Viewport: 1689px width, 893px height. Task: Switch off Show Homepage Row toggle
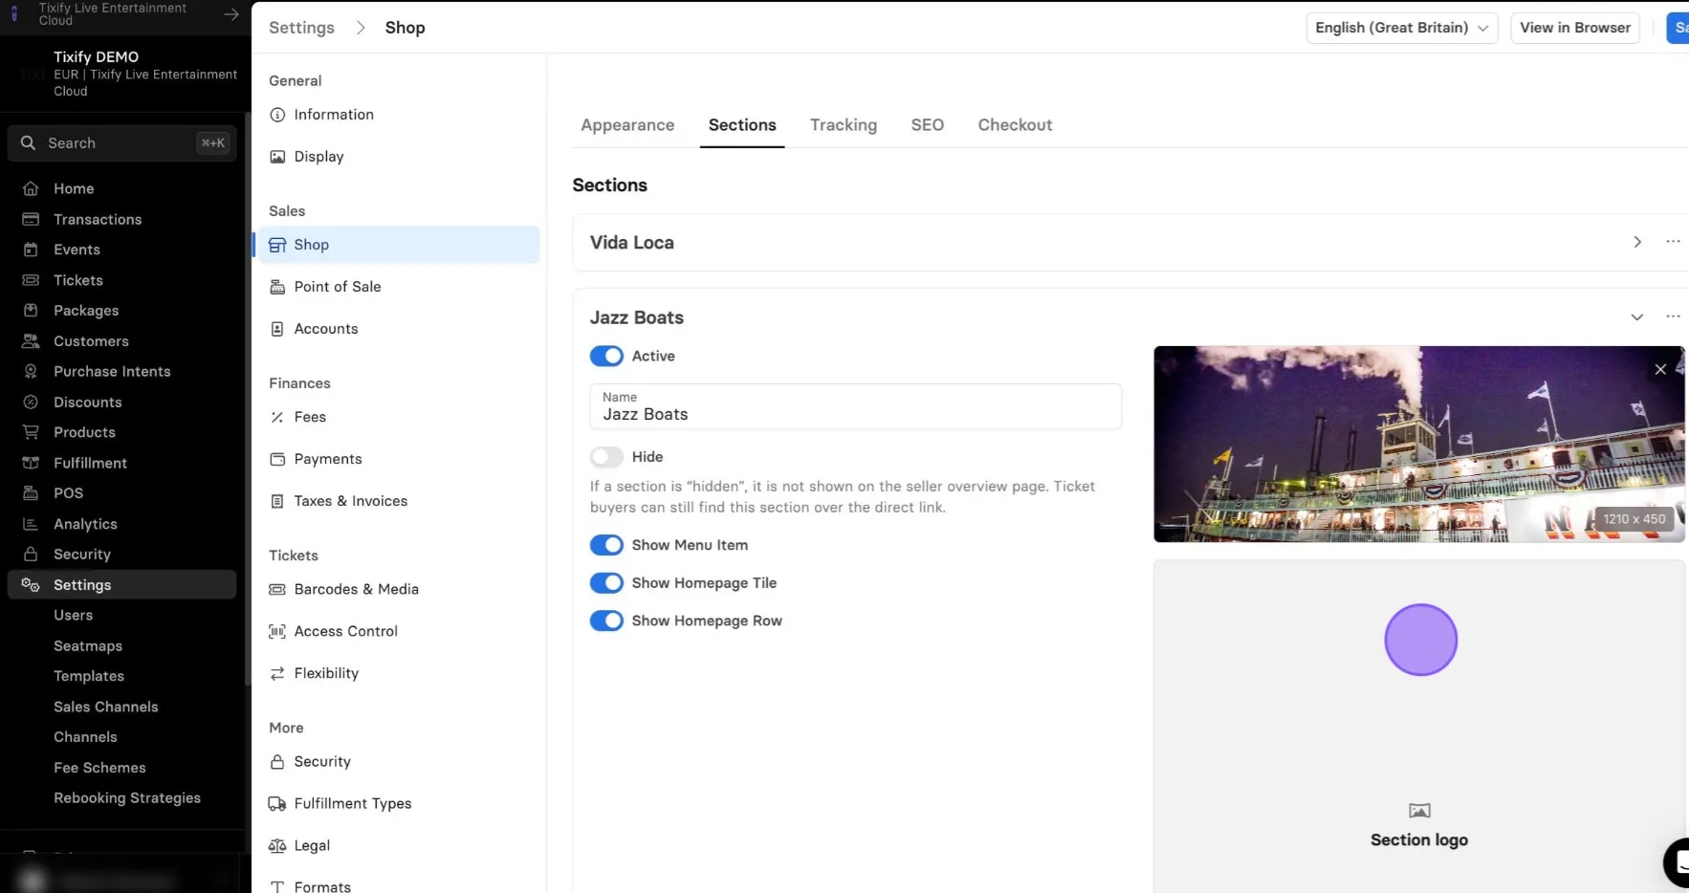(x=606, y=621)
